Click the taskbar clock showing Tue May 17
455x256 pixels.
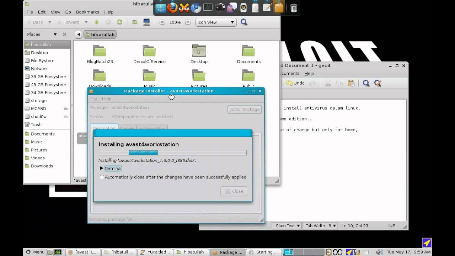pyautogui.click(x=409, y=252)
